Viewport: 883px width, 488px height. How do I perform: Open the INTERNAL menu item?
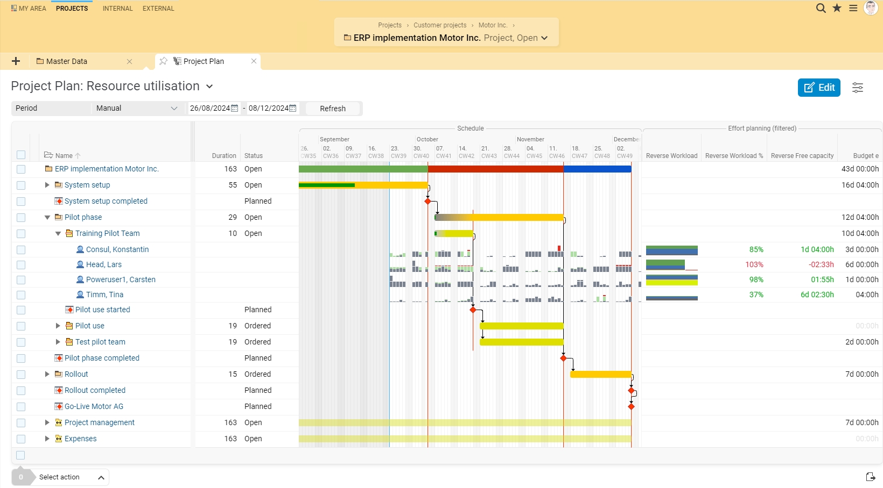click(117, 9)
